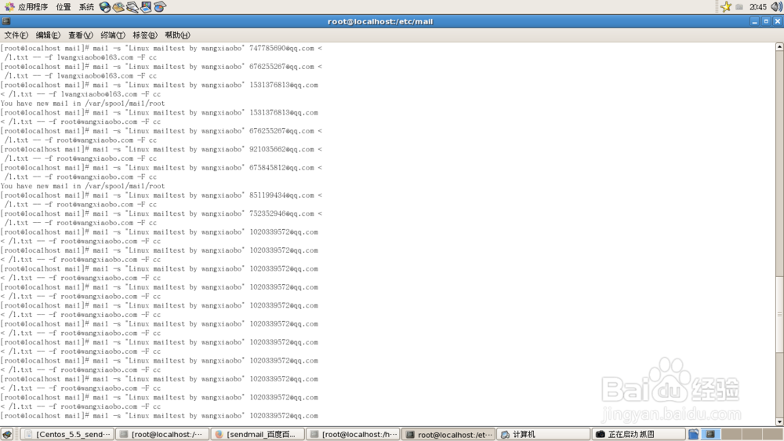784x441 pixels.
Task: Click the 752352946@qq.com address text
Action: click(281, 213)
